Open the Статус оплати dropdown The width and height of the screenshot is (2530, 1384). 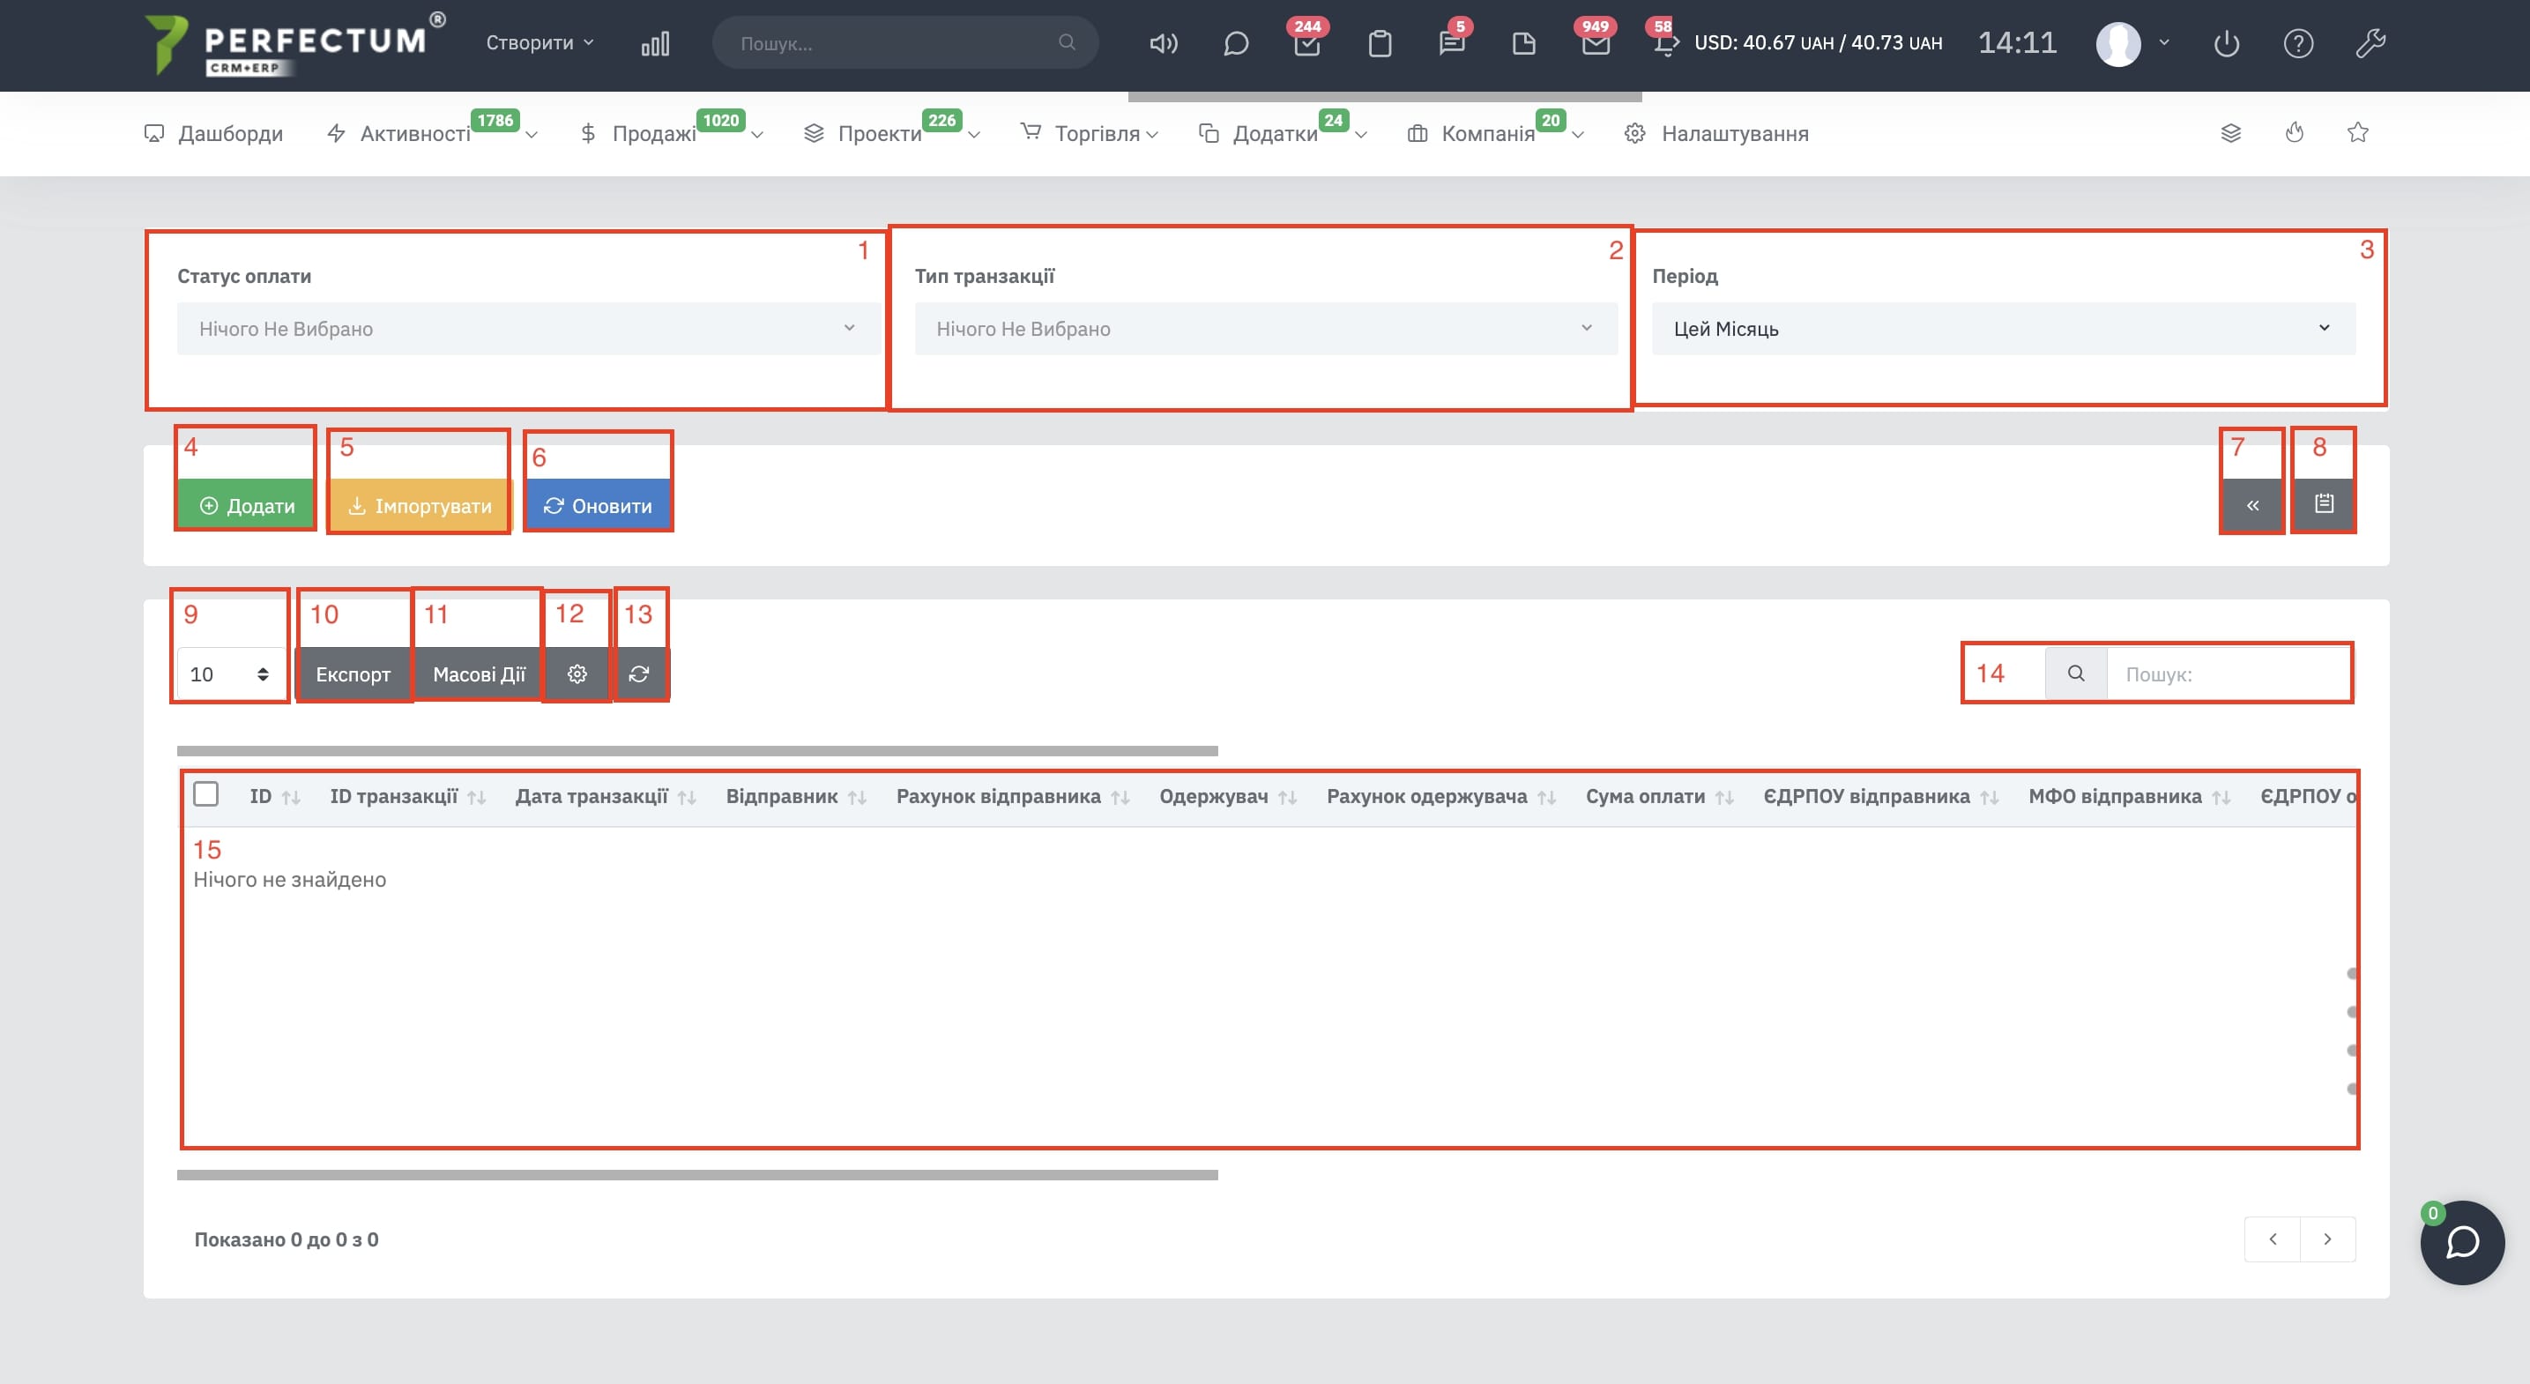point(527,328)
